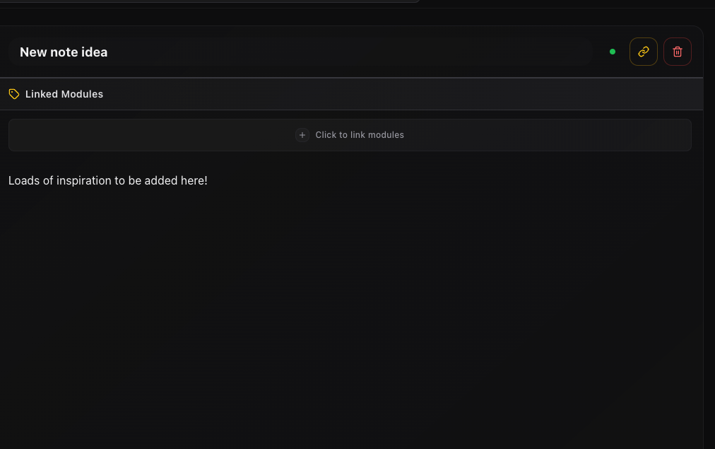Click the 'Click to link modules' bar

click(350, 134)
